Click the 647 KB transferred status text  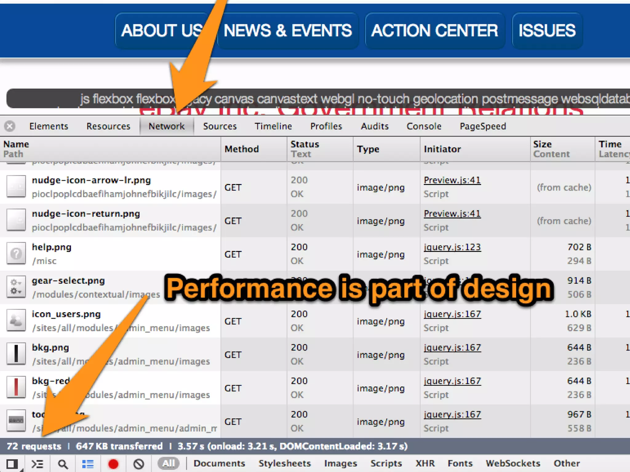(119, 446)
